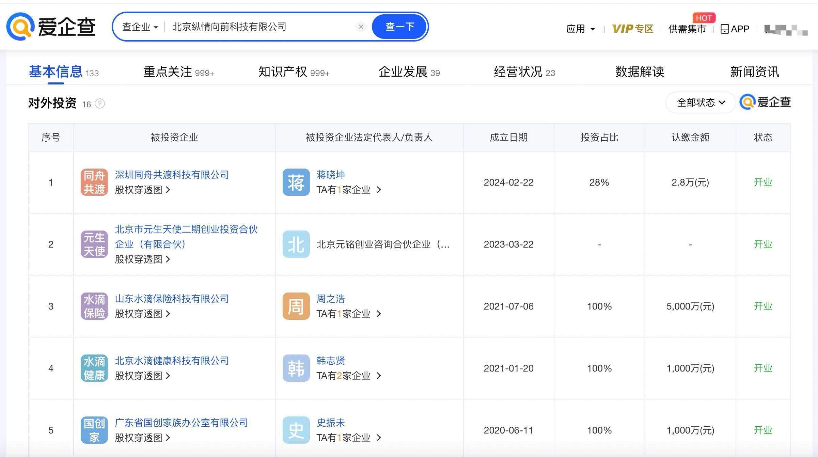818x457 pixels.
Task: Click the 元生天使 company logo icon
Action: click(x=94, y=244)
